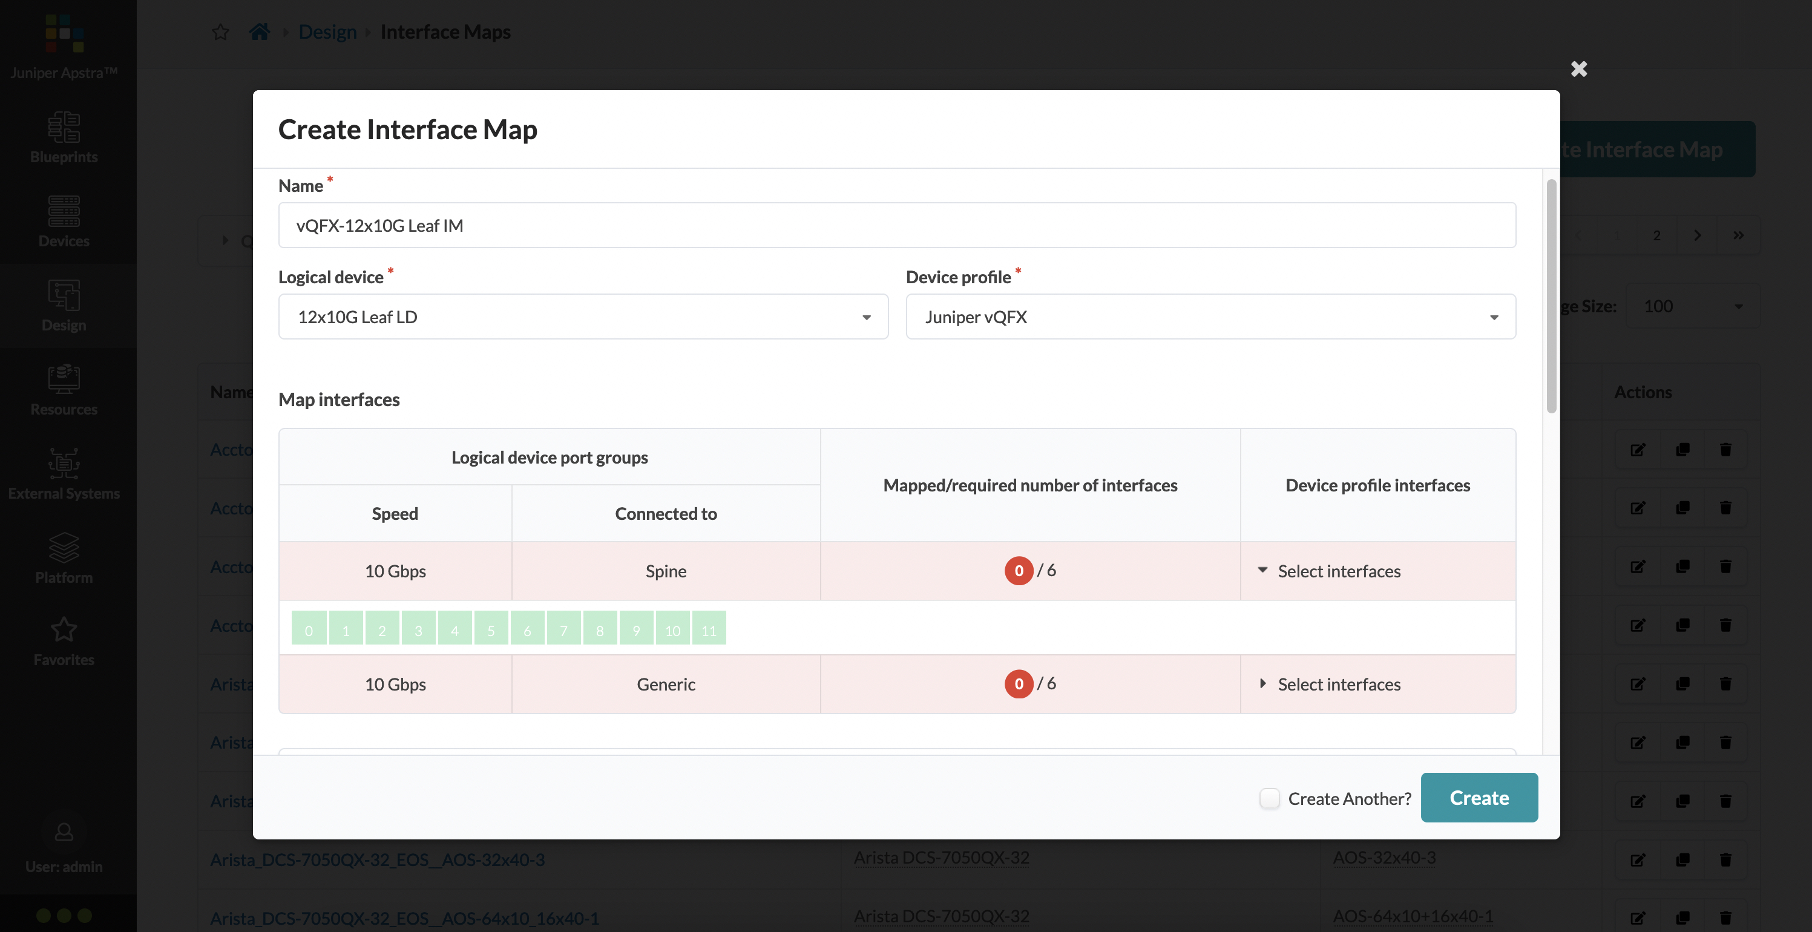The image size is (1812, 932).
Task: Select interface port 9
Action: click(637, 628)
